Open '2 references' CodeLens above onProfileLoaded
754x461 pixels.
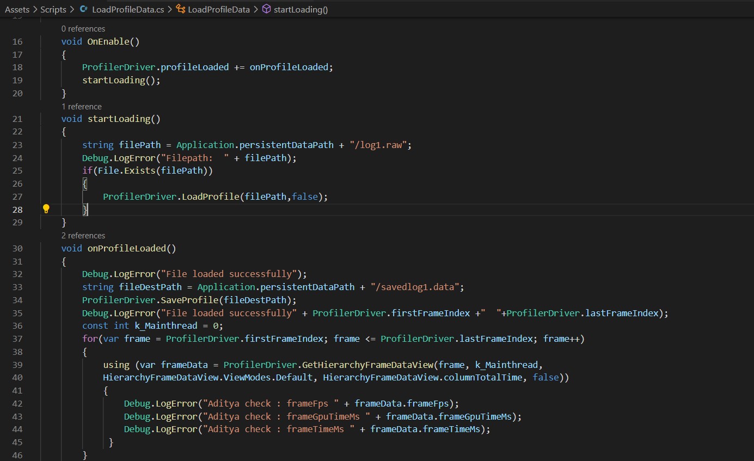point(83,235)
